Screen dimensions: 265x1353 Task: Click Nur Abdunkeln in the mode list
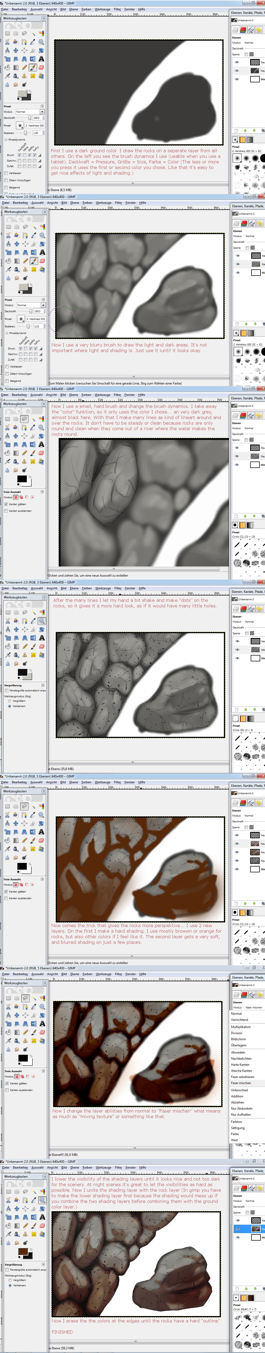pyautogui.click(x=241, y=1108)
